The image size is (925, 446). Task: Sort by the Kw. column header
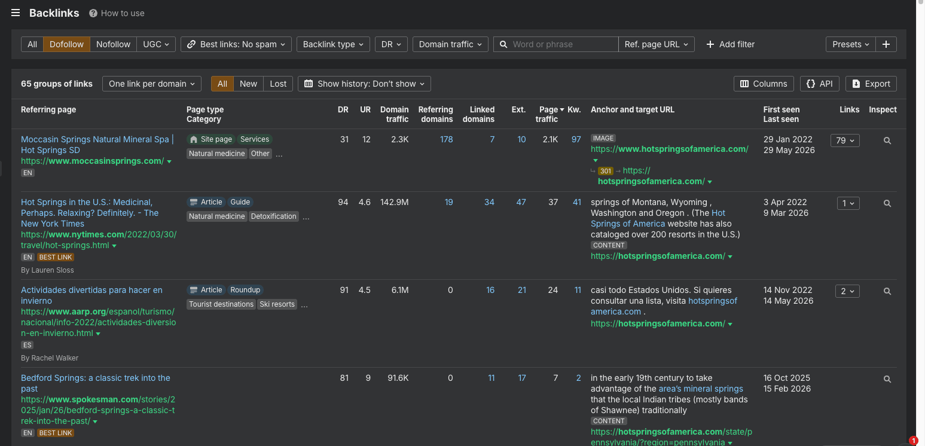574,109
